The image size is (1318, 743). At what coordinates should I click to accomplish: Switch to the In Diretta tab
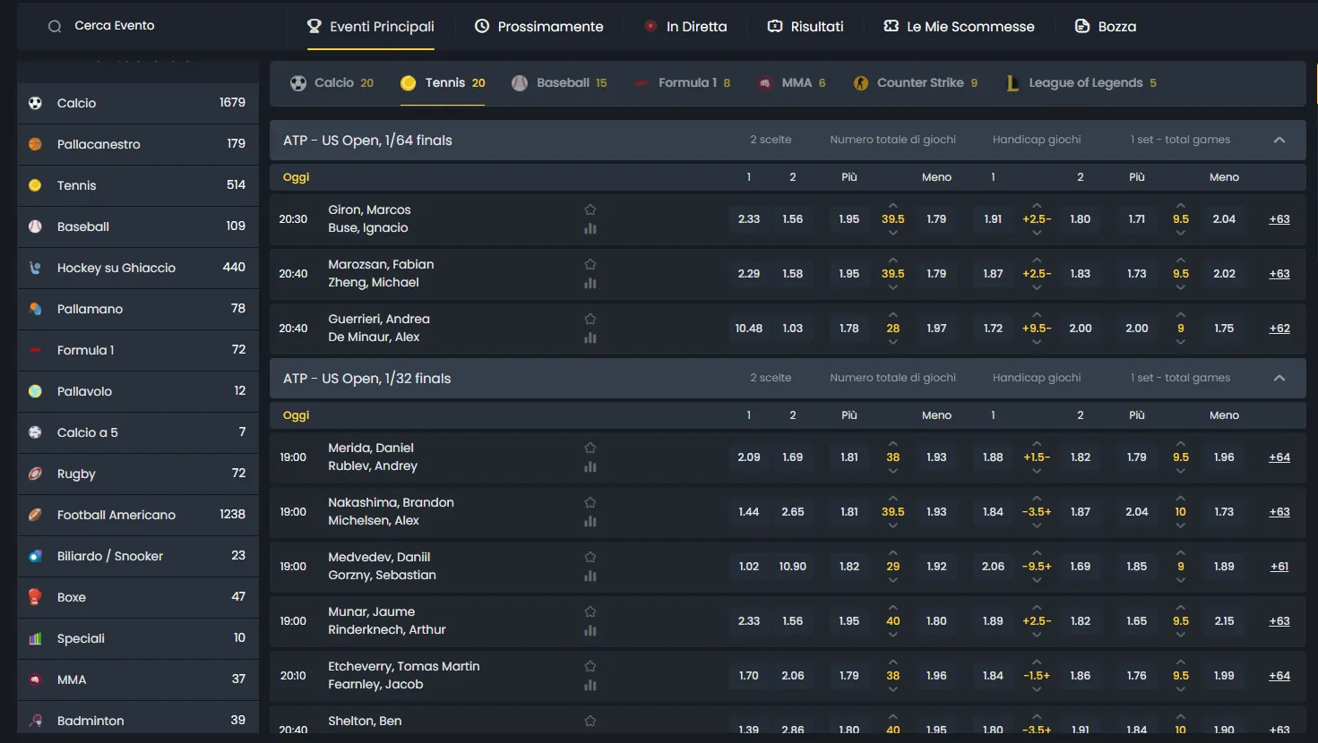click(685, 27)
